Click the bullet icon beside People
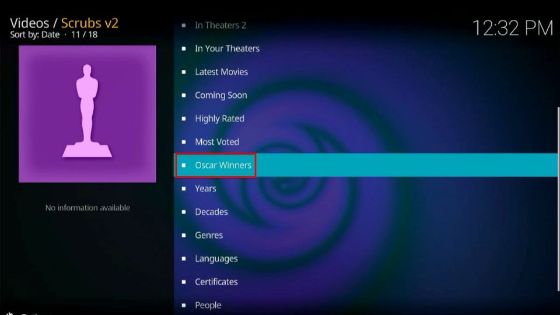This screenshot has width=560, height=315. point(184,305)
